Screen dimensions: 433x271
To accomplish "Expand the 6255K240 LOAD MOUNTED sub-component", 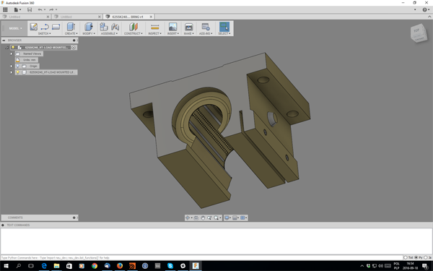I will pyautogui.click(x=12, y=72).
